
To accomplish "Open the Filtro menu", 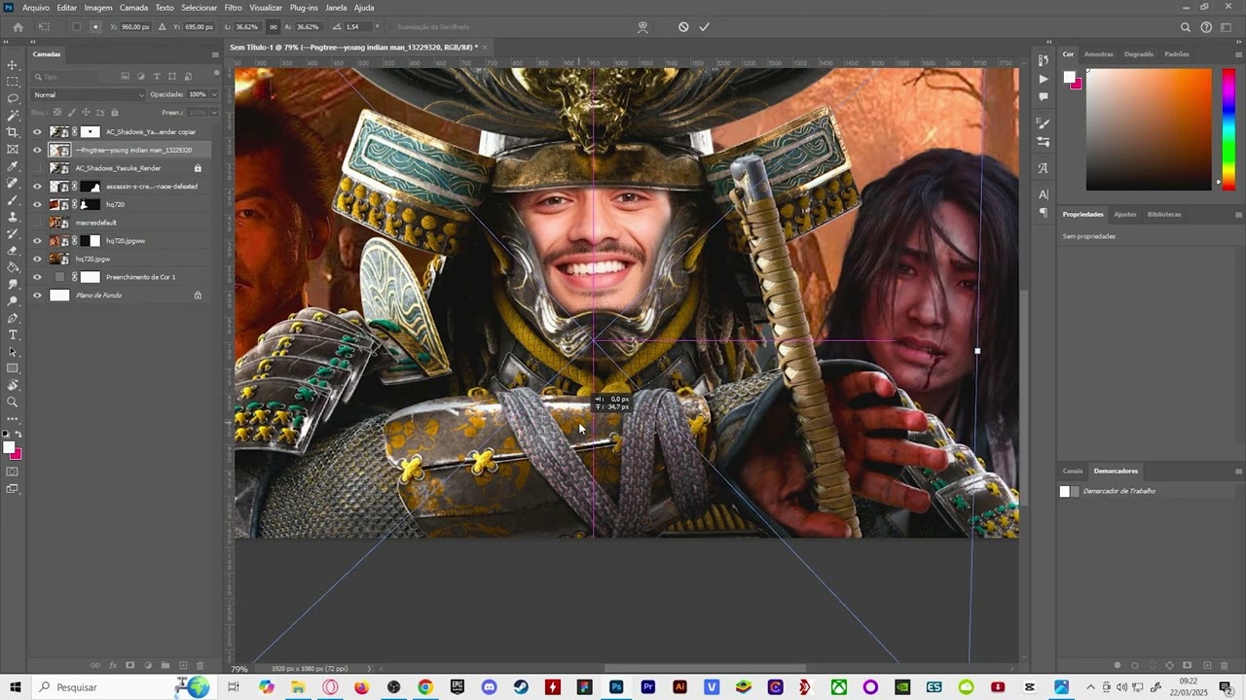I will coord(233,8).
